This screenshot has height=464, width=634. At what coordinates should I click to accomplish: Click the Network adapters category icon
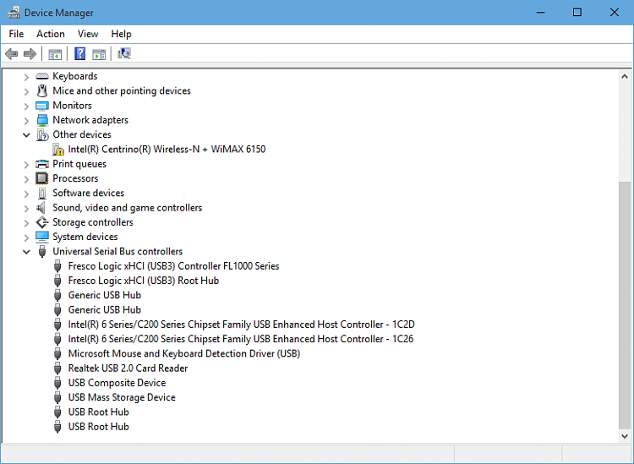[42, 120]
